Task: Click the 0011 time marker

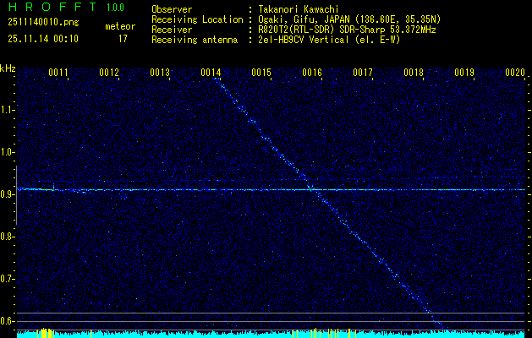Action: tap(58, 74)
